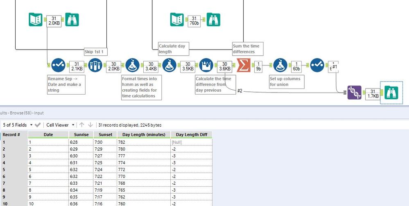The height and width of the screenshot is (206, 409).
Task: Select the Rename Sep -> Date annotation box
Action: pos(66,84)
